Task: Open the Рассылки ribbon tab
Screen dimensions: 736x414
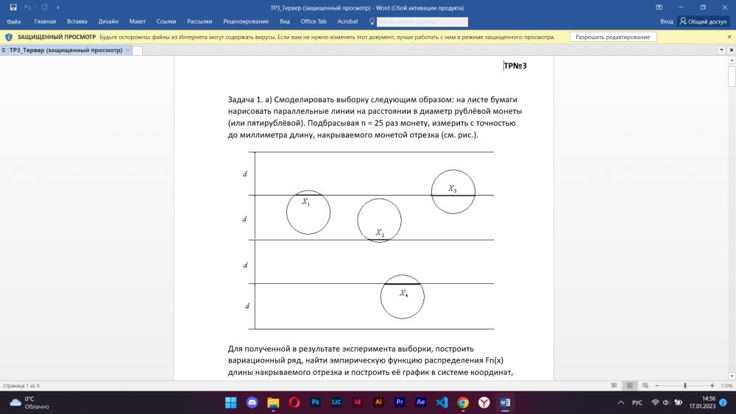Action: 199,21
